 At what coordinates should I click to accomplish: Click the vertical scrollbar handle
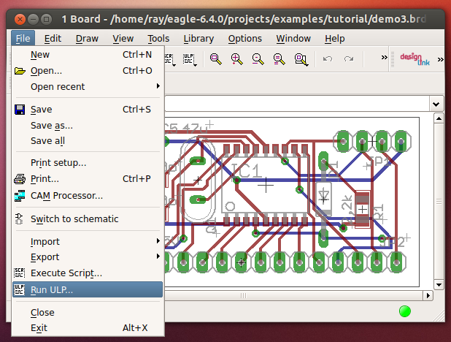pyautogui.click(x=439, y=202)
